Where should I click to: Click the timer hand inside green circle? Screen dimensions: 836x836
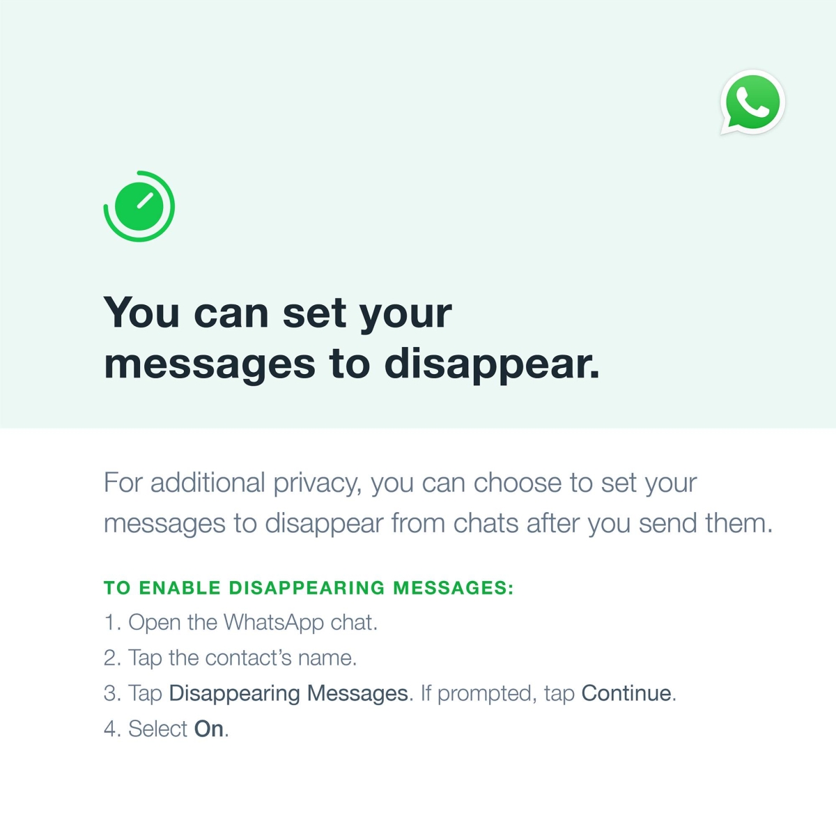click(145, 201)
